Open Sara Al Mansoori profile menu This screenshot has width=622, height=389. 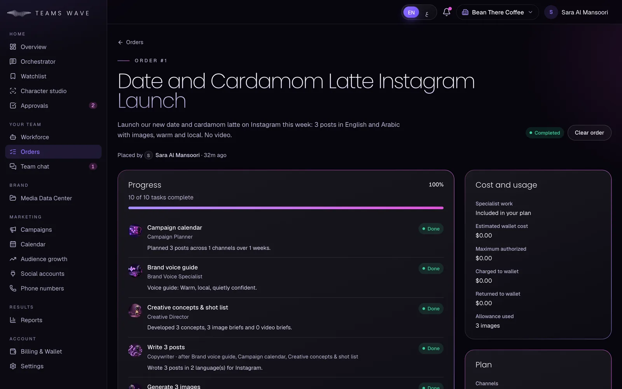click(x=577, y=12)
